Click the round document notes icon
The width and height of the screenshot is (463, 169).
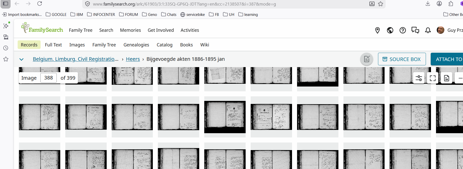point(367,59)
